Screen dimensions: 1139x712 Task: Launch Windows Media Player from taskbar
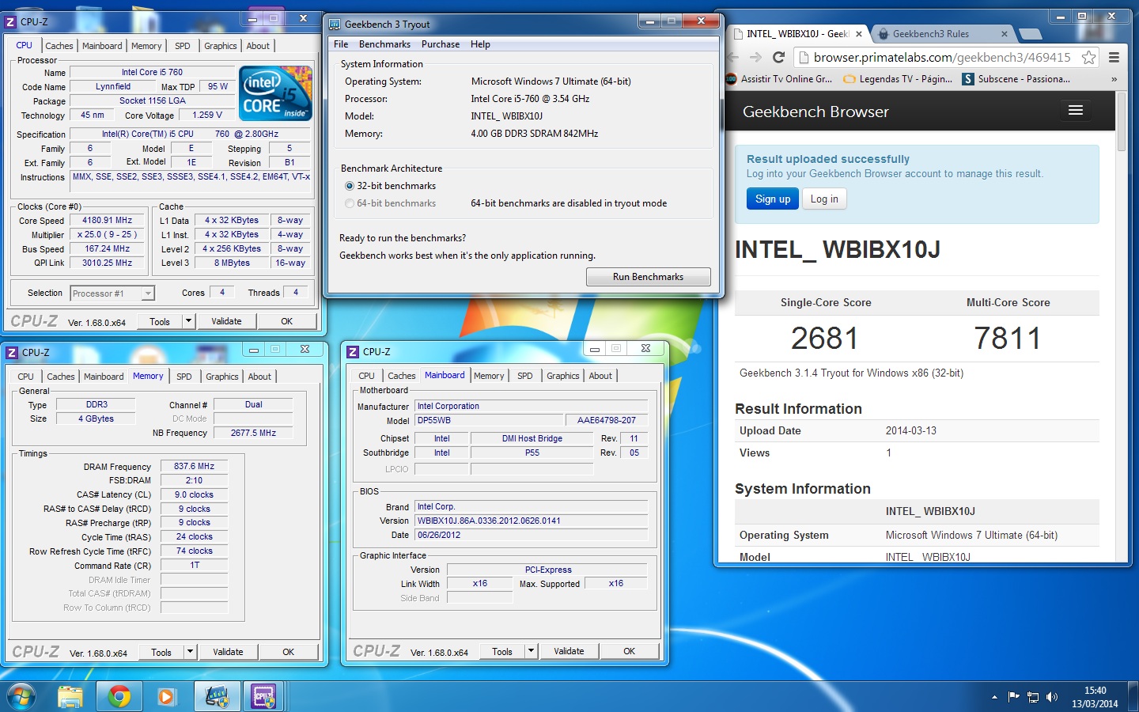point(166,697)
